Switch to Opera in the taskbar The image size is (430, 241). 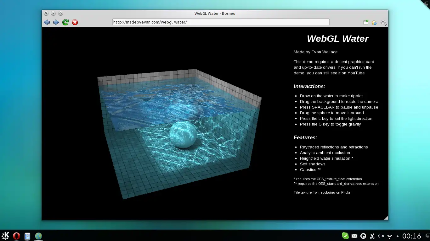tap(16, 236)
